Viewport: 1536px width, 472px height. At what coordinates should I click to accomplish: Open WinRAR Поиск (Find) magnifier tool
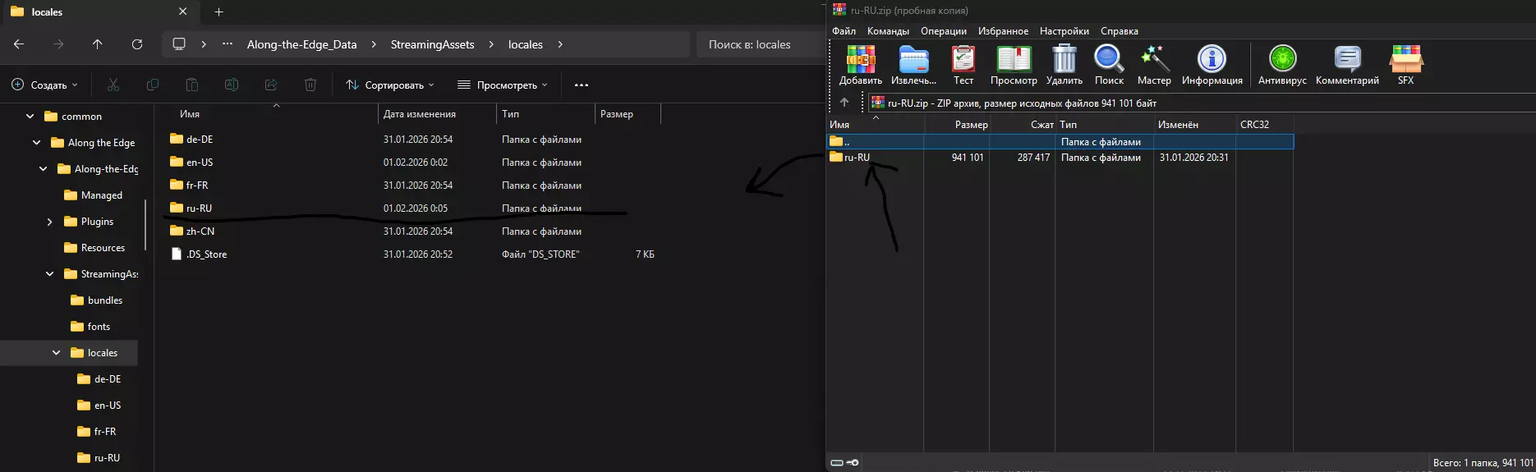click(x=1109, y=65)
